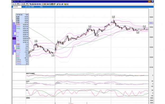
Task: Click the magnifier zoom icon in toolbar
Action: coord(50,4)
